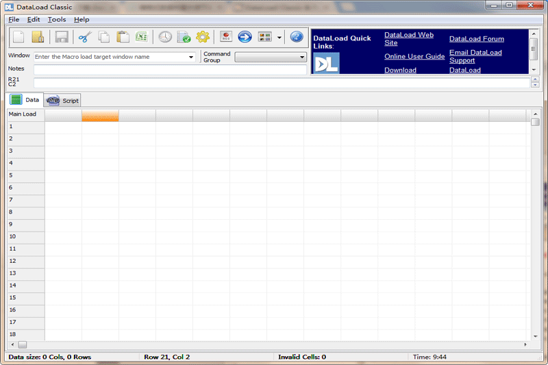
Task: Click the DL logo in Quick Links
Action: [326, 63]
